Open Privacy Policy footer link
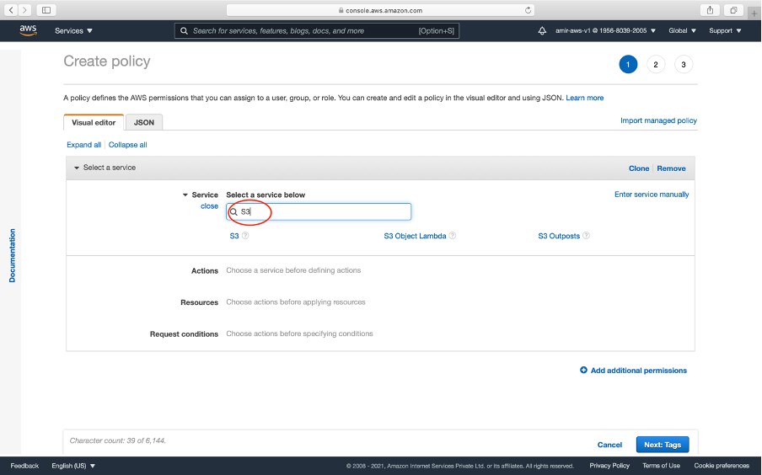The image size is (762, 475). point(609,465)
